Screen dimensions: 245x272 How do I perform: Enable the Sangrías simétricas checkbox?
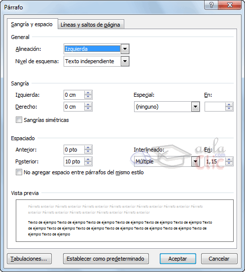19,120
